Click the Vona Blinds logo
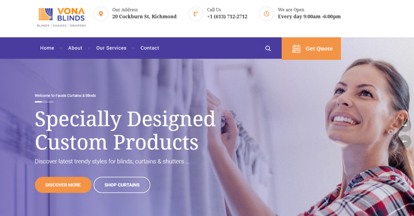Viewport: 414px width, 216px height. (61, 17)
